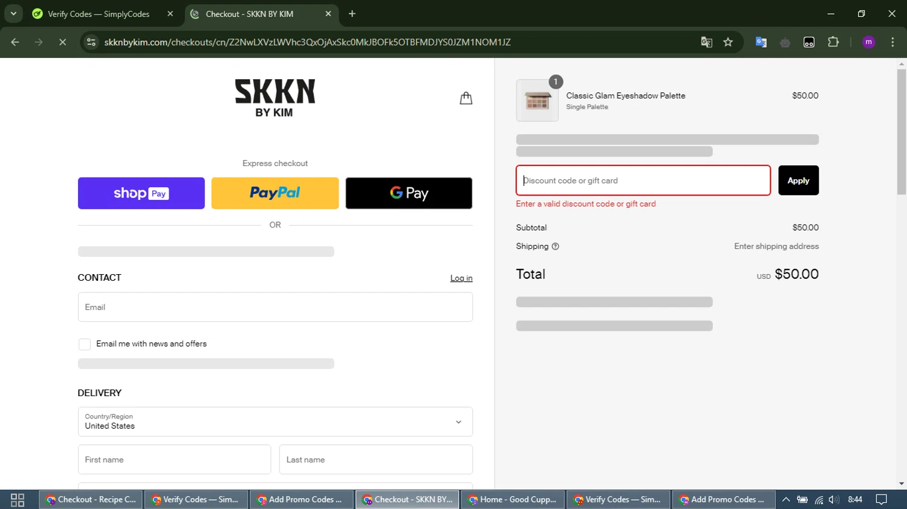
Task: Stop loading the page
Action: point(62,42)
